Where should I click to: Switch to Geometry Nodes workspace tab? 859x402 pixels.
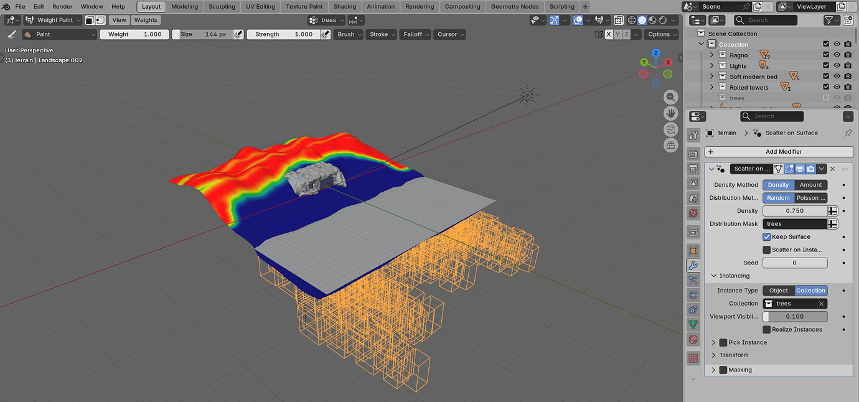(x=515, y=6)
